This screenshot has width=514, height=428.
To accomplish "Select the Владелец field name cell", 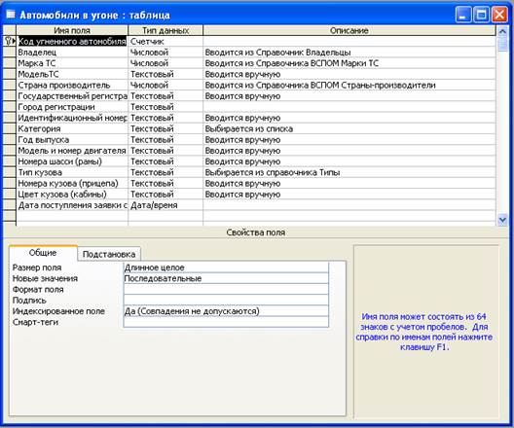I will click(72, 53).
